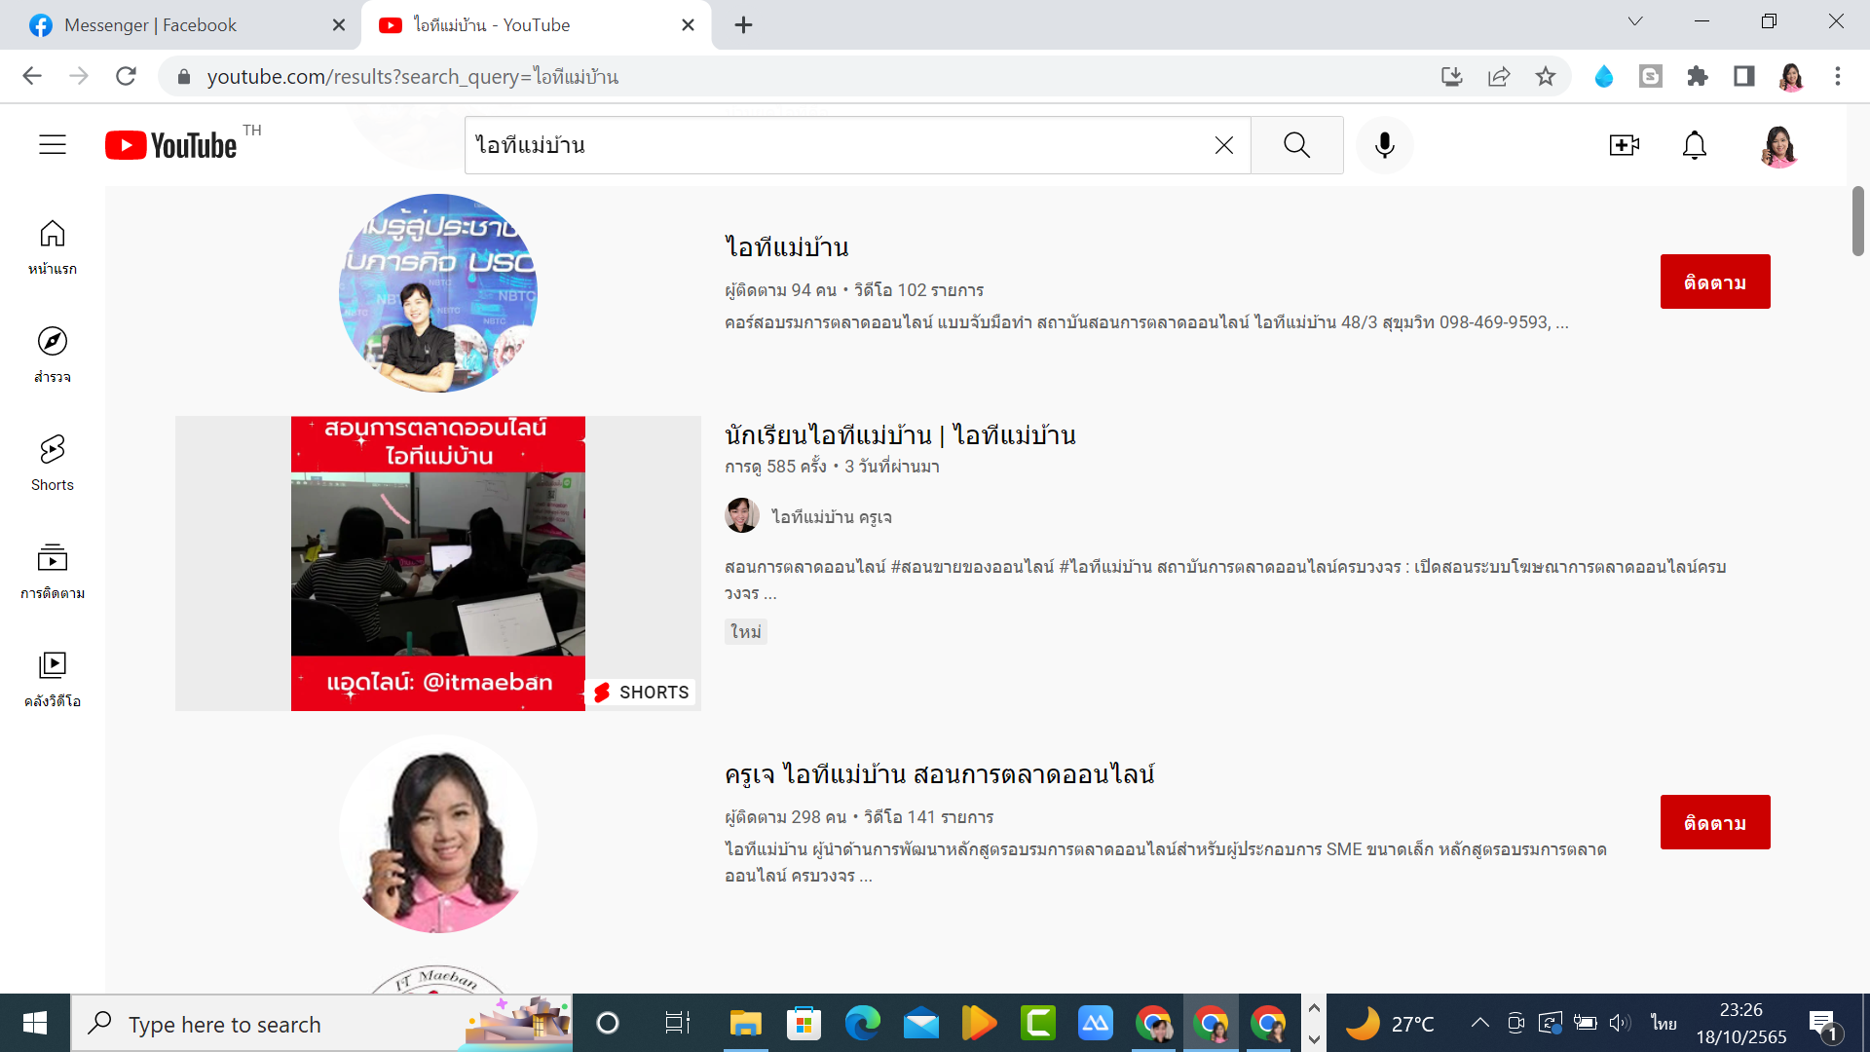Subscribe to ไอทีแม่บ้าน channel
The height and width of the screenshot is (1052, 1870).
coord(1714,282)
